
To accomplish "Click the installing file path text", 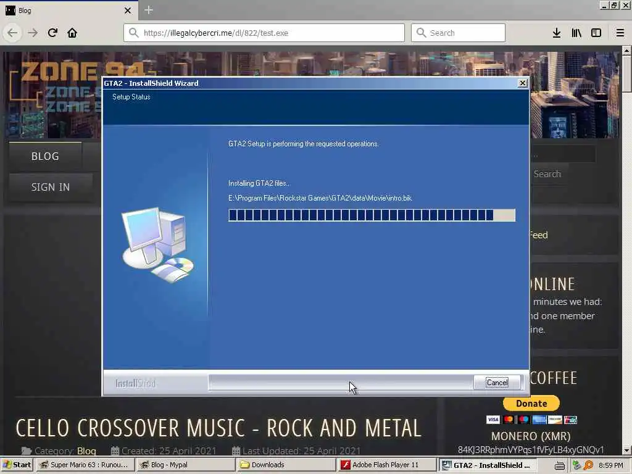I will coord(320,198).
